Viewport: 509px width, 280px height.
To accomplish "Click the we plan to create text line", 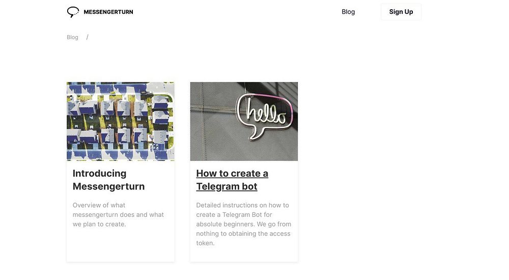I will coord(99,224).
